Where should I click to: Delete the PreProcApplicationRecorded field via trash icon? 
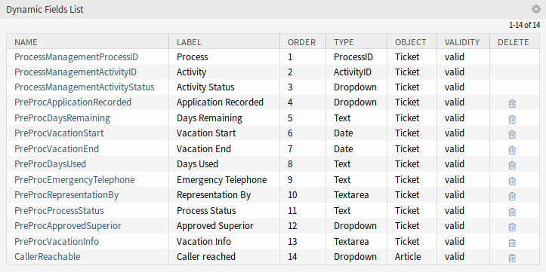512,103
